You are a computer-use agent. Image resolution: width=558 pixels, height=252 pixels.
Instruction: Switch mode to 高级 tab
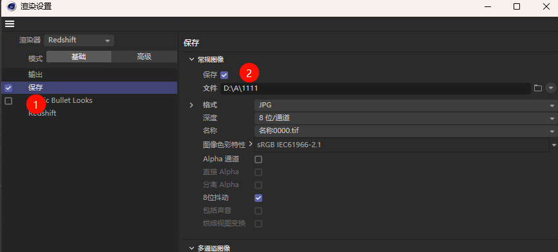pyautogui.click(x=144, y=57)
